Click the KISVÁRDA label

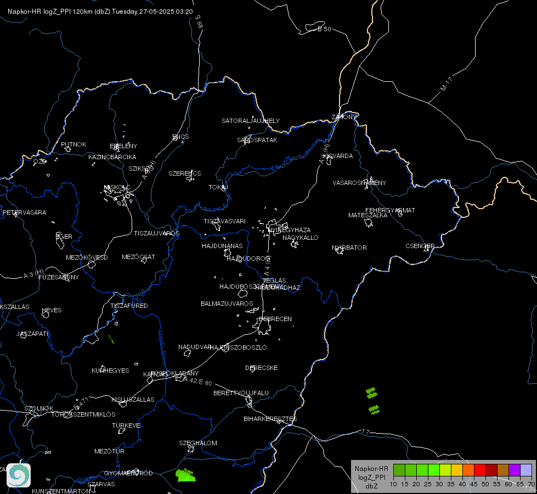point(338,156)
